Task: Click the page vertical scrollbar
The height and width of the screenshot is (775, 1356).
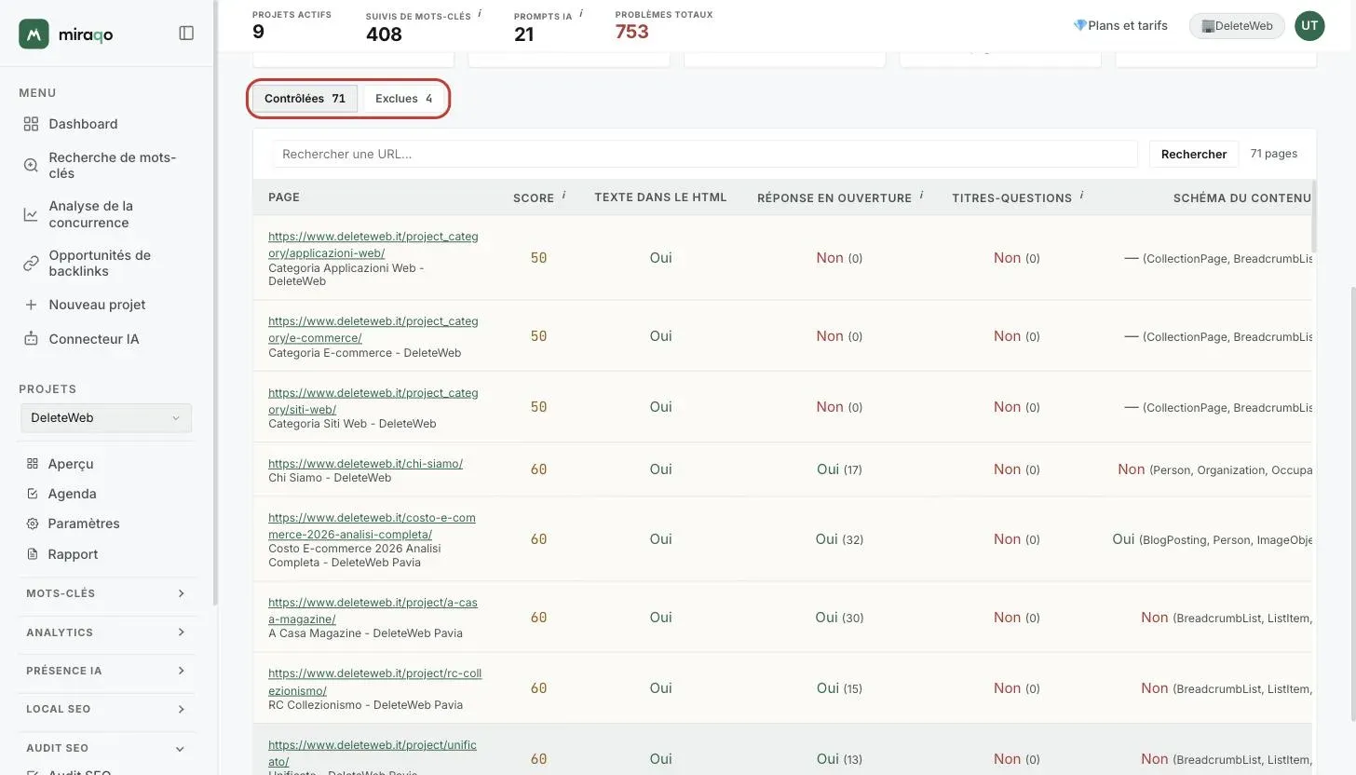Action: 1353,503
